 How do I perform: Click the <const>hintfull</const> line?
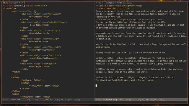pyautogui.click(x=42, y=50)
